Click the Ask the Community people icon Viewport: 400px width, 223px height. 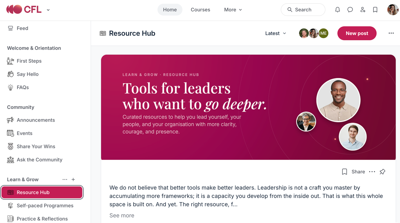[x=10, y=160]
